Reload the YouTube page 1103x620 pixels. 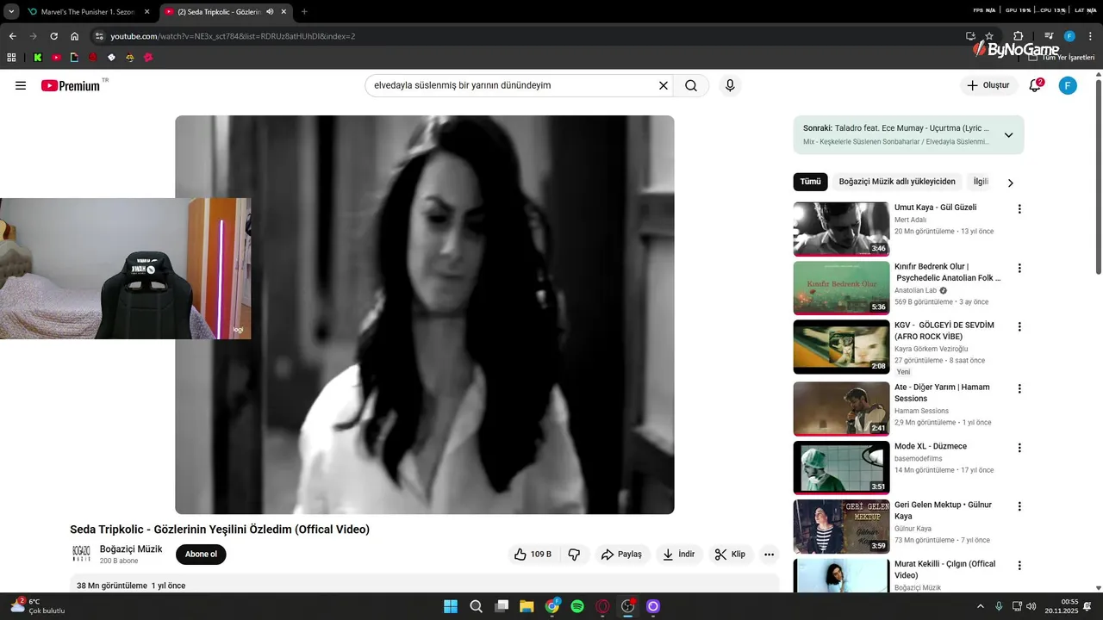pyautogui.click(x=53, y=36)
